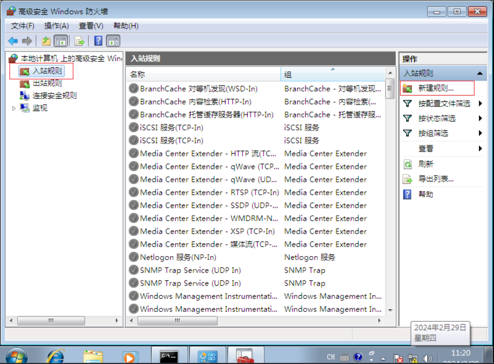The height and width of the screenshot is (364, 494).
Task: Open the 帮助(H) menu
Action: point(126,26)
